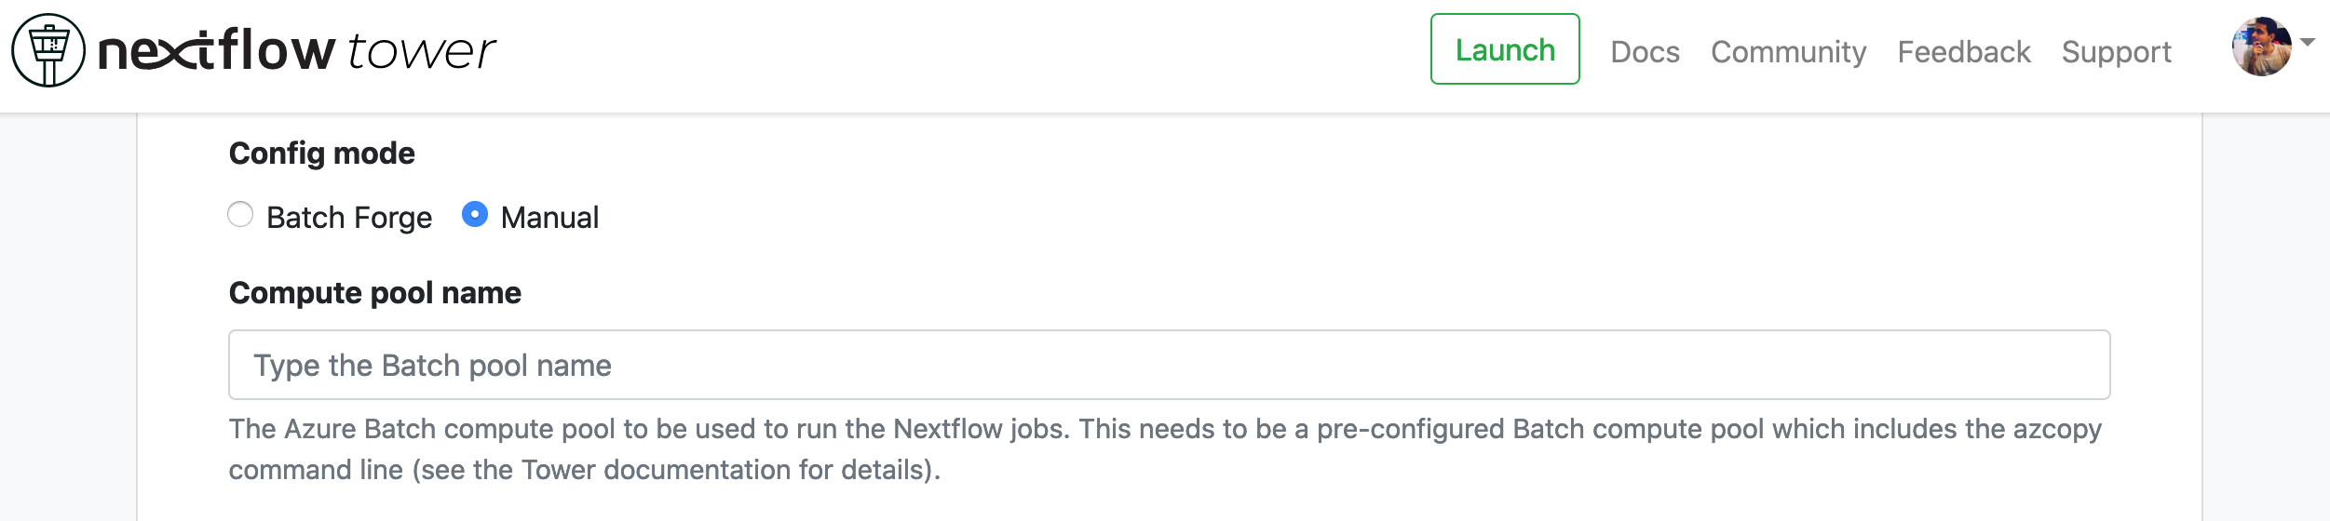Expand the account menu caret arrow
This screenshot has width=2330, height=521.
tap(2308, 42)
